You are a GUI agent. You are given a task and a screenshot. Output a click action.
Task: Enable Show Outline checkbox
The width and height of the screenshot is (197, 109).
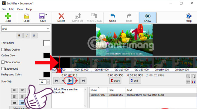[3, 49]
